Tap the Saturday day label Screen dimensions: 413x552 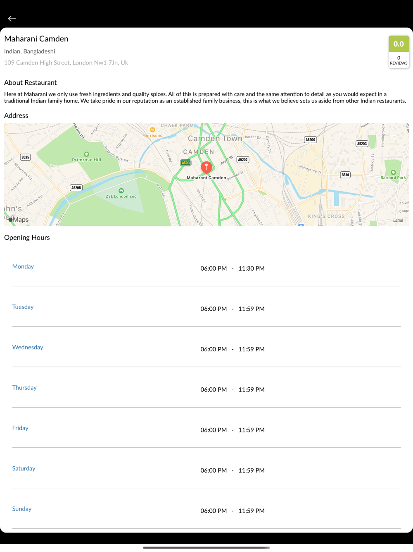(24, 468)
